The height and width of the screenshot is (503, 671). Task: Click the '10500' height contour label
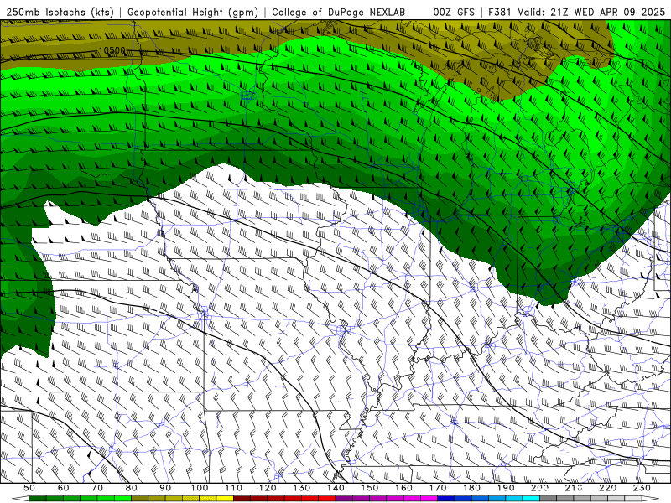[x=112, y=50]
